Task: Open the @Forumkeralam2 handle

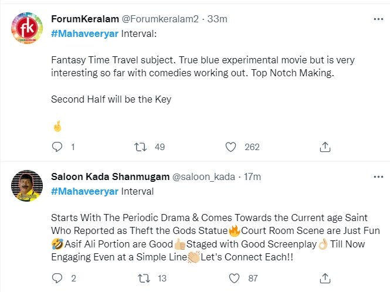Action: (x=161, y=19)
